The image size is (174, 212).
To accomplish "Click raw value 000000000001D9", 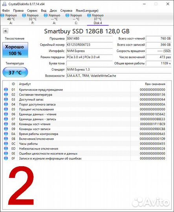I will (152, 139).
